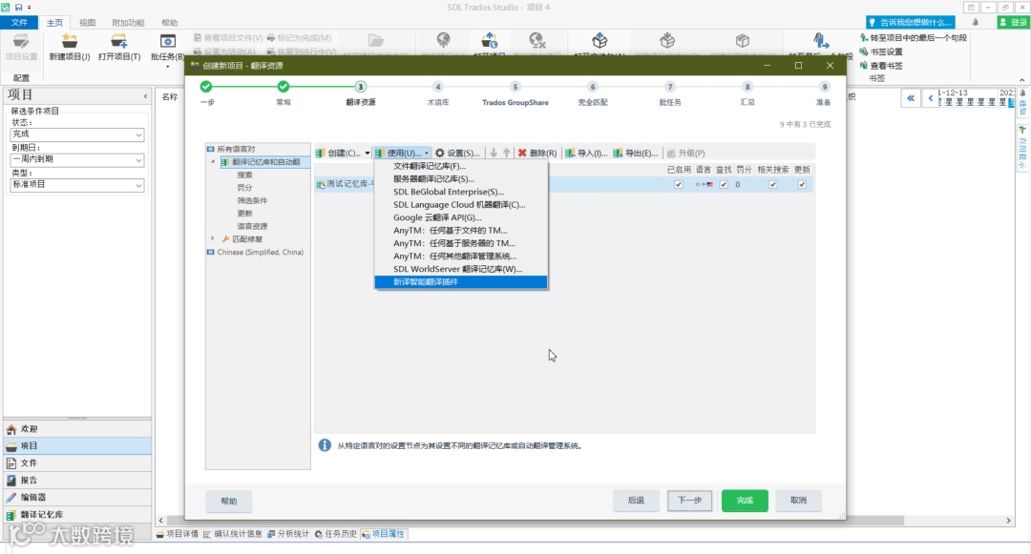Click the test translation memory (测试记忆库) row
1031x554 pixels.
coord(563,184)
